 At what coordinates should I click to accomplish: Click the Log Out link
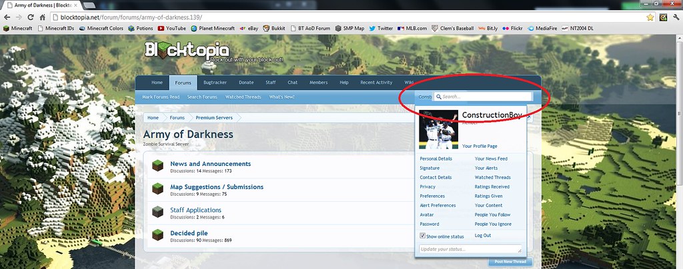(x=483, y=236)
